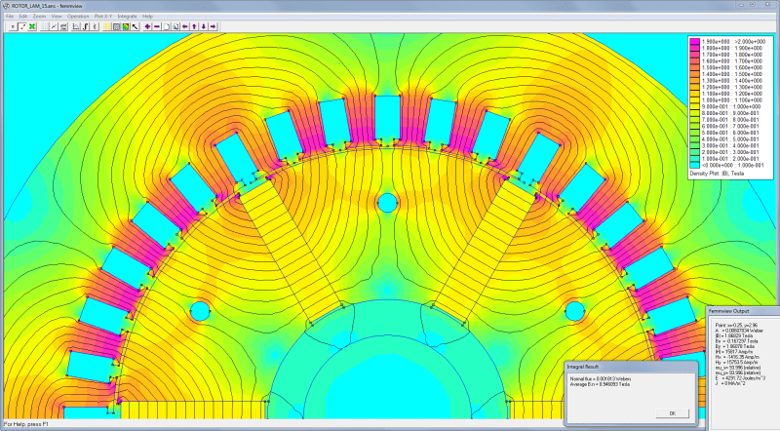Click the 'J = 0 MA/m^2' line in output

click(730, 384)
